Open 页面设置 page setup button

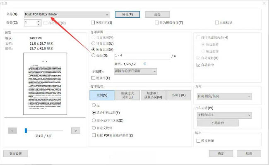pyautogui.click(x=16, y=154)
